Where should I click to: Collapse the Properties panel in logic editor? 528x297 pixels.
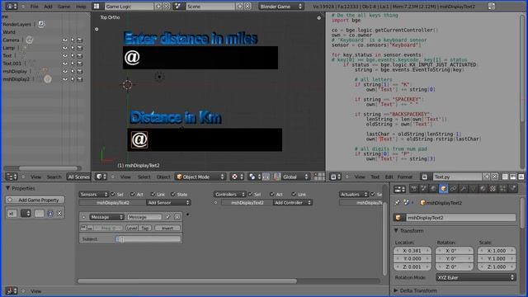click(8, 188)
